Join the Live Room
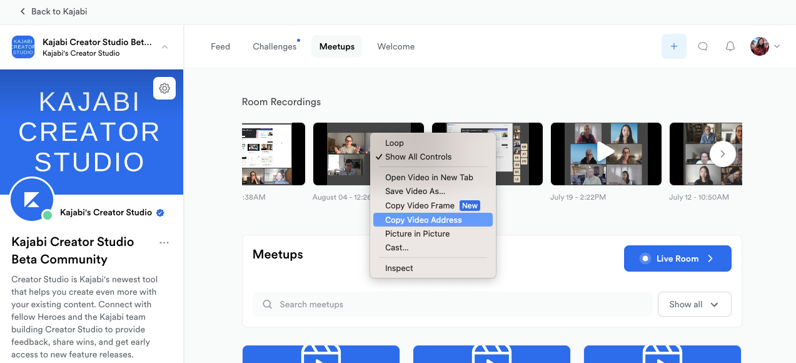The height and width of the screenshot is (363, 796). click(678, 258)
